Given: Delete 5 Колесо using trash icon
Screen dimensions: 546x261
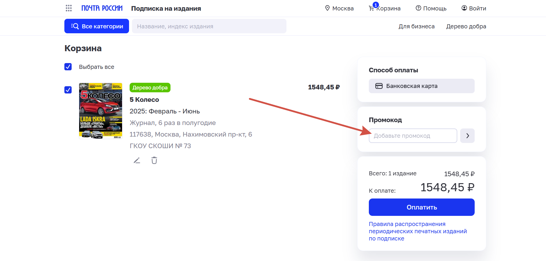Looking at the screenshot, I should click(x=154, y=160).
